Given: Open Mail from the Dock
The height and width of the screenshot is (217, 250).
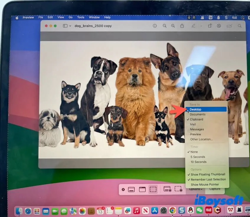Looking at the screenshot, I should coord(46,211).
